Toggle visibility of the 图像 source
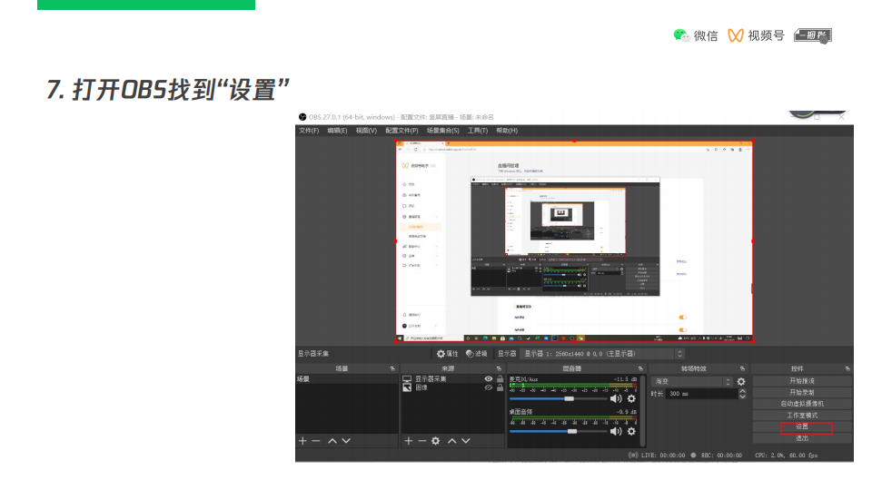872x490 pixels. (x=489, y=387)
